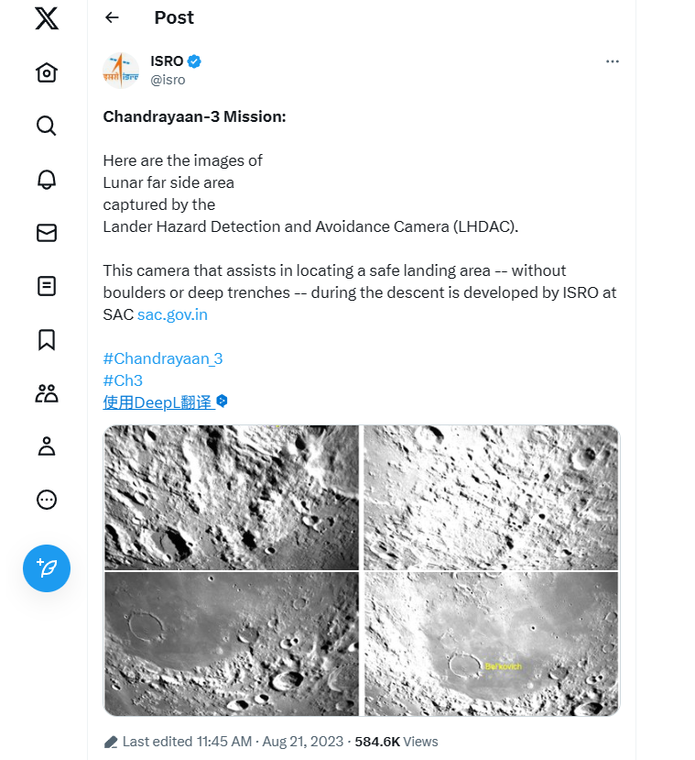Open top-left lunar surface image

[x=232, y=497]
